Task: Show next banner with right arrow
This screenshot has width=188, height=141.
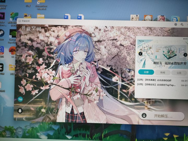Action: click(x=185, y=55)
